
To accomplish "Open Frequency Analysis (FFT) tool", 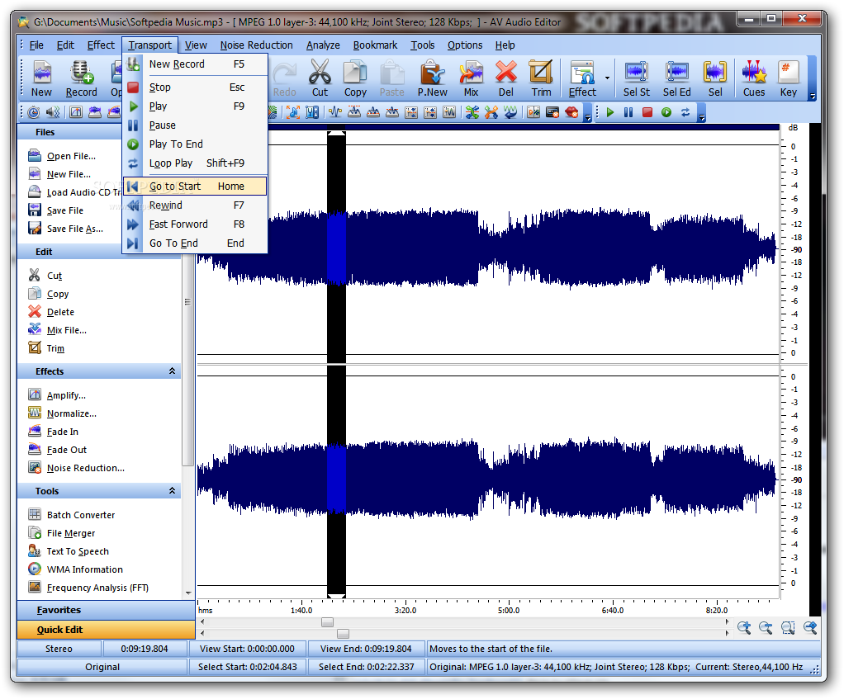I will coord(97,588).
